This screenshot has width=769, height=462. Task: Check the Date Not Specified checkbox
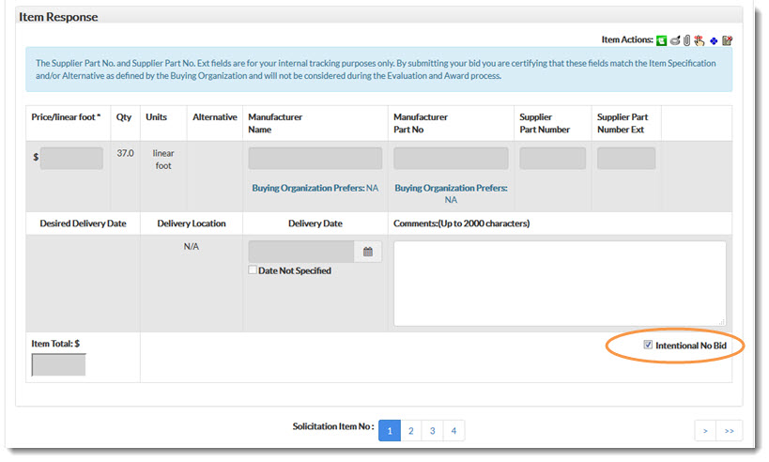[x=253, y=269]
